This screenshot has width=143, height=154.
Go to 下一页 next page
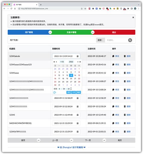click(88, 140)
